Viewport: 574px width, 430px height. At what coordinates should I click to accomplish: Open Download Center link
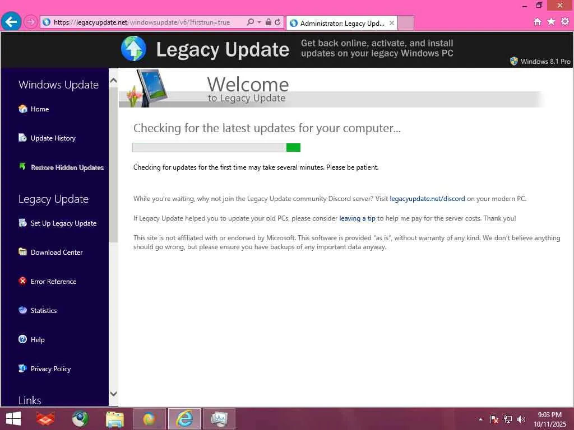[57, 253]
